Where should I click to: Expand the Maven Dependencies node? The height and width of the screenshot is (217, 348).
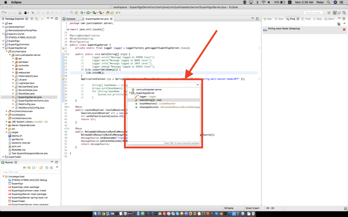(x=7, y=125)
